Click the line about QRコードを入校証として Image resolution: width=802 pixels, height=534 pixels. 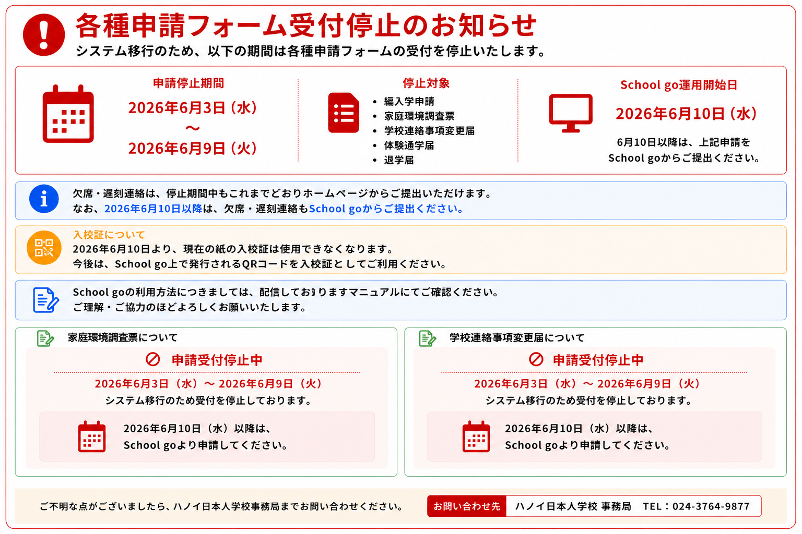[260, 264]
